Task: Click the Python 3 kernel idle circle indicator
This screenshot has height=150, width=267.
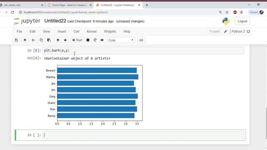Action: click(x=248, y=32)
